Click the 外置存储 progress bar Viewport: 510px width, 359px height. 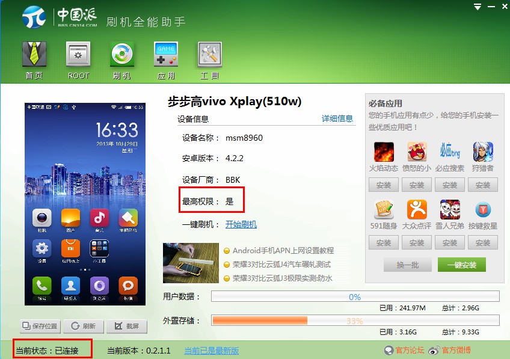[355, 321]
